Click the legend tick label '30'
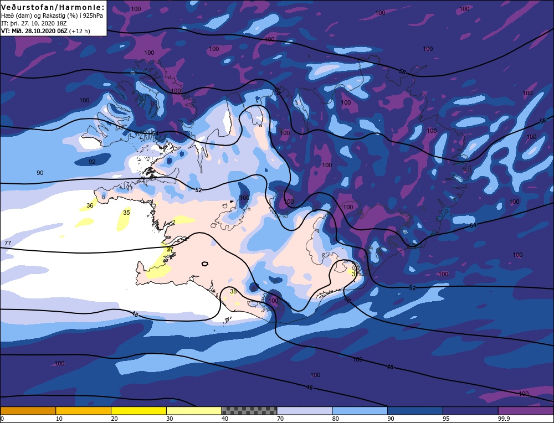The width and height of the screenshot is (554, 423). point(170,419)
